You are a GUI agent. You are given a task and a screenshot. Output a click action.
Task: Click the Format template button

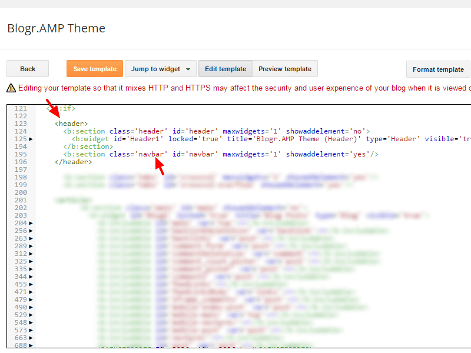pos(438,69)
